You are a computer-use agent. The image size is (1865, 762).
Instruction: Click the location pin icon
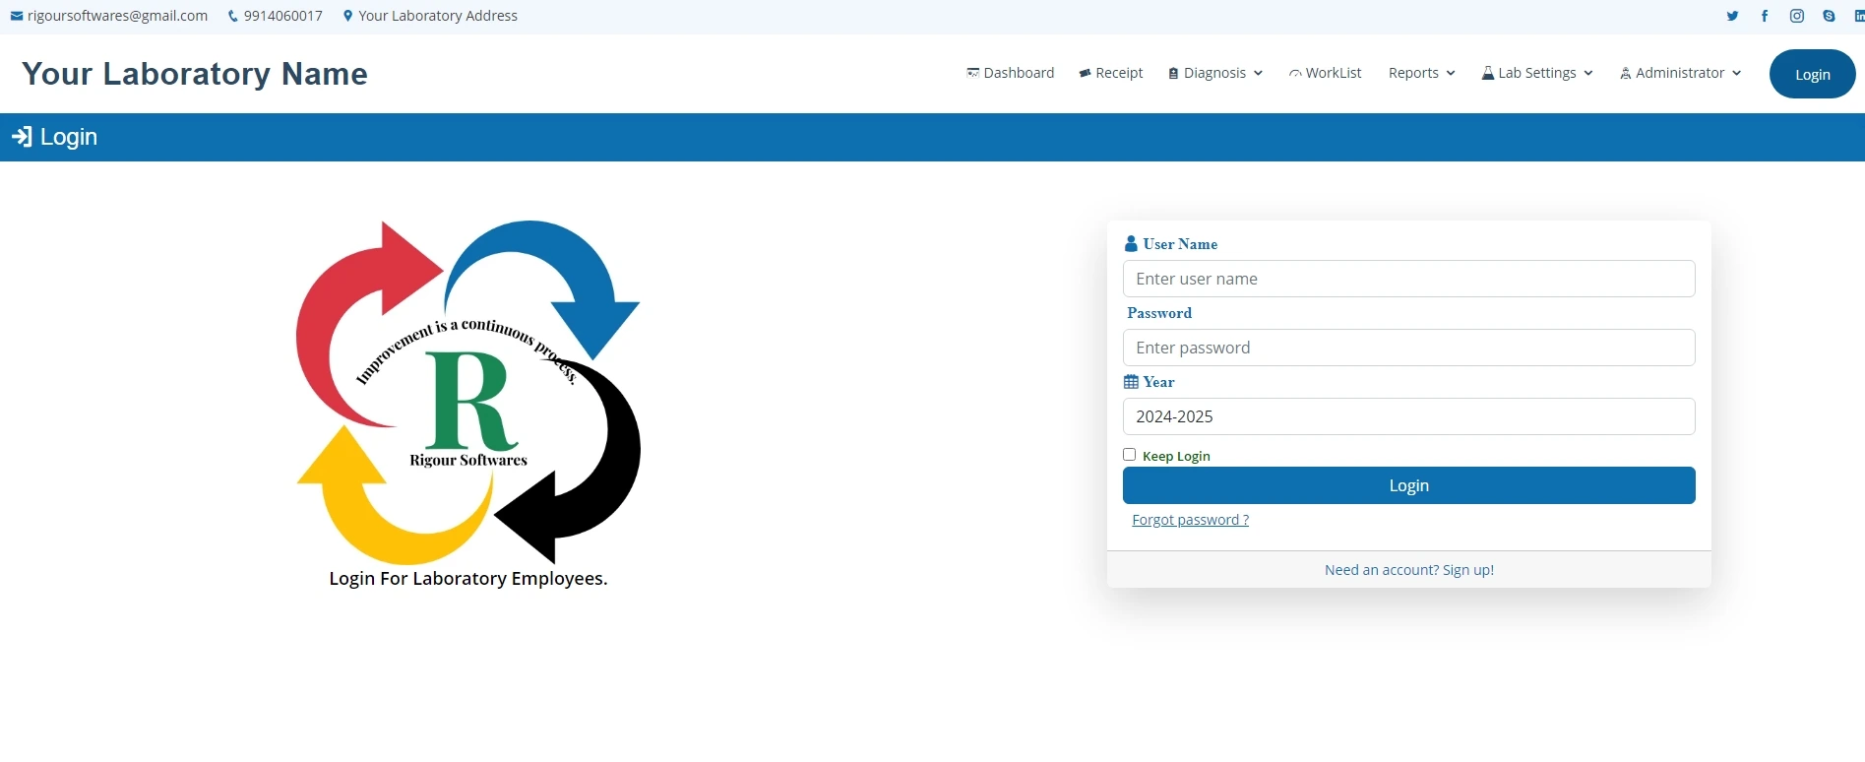coord(347,16)
